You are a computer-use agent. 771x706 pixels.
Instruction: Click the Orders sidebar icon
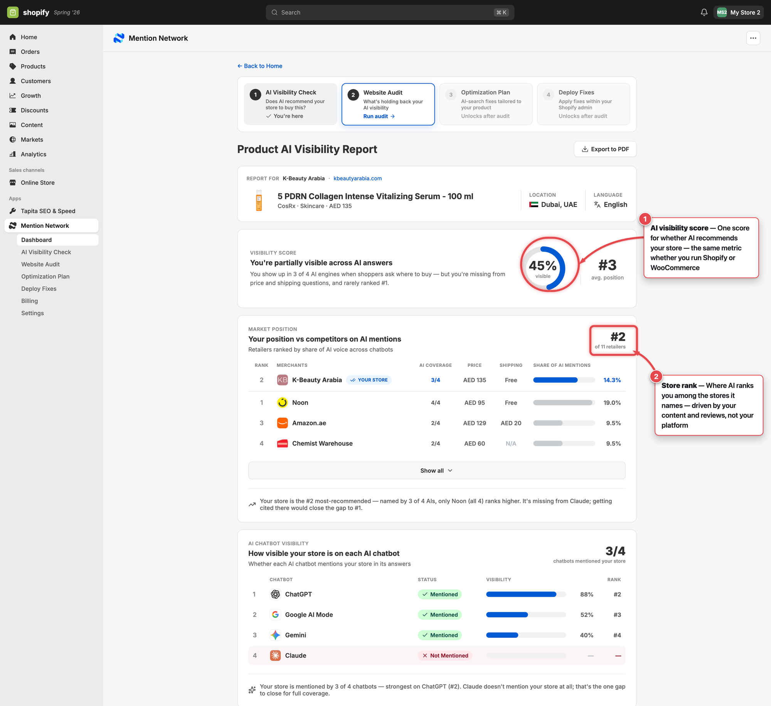[13, 52]
